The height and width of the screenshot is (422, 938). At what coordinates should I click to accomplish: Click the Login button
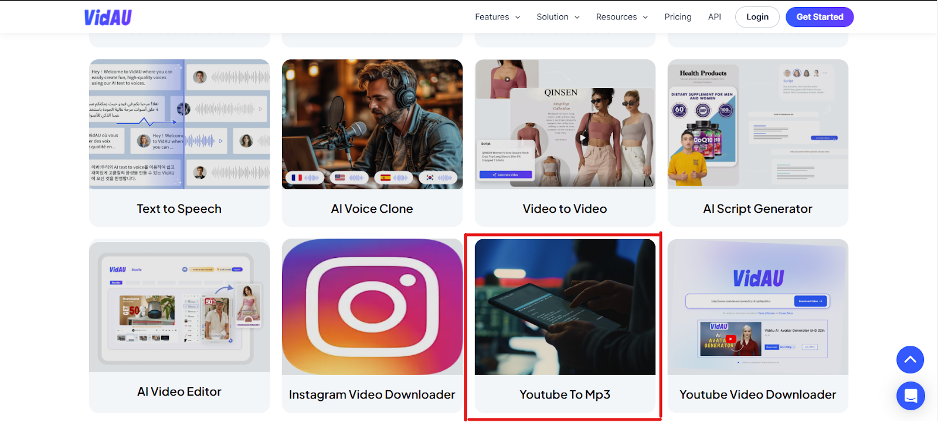pos(757,17)
